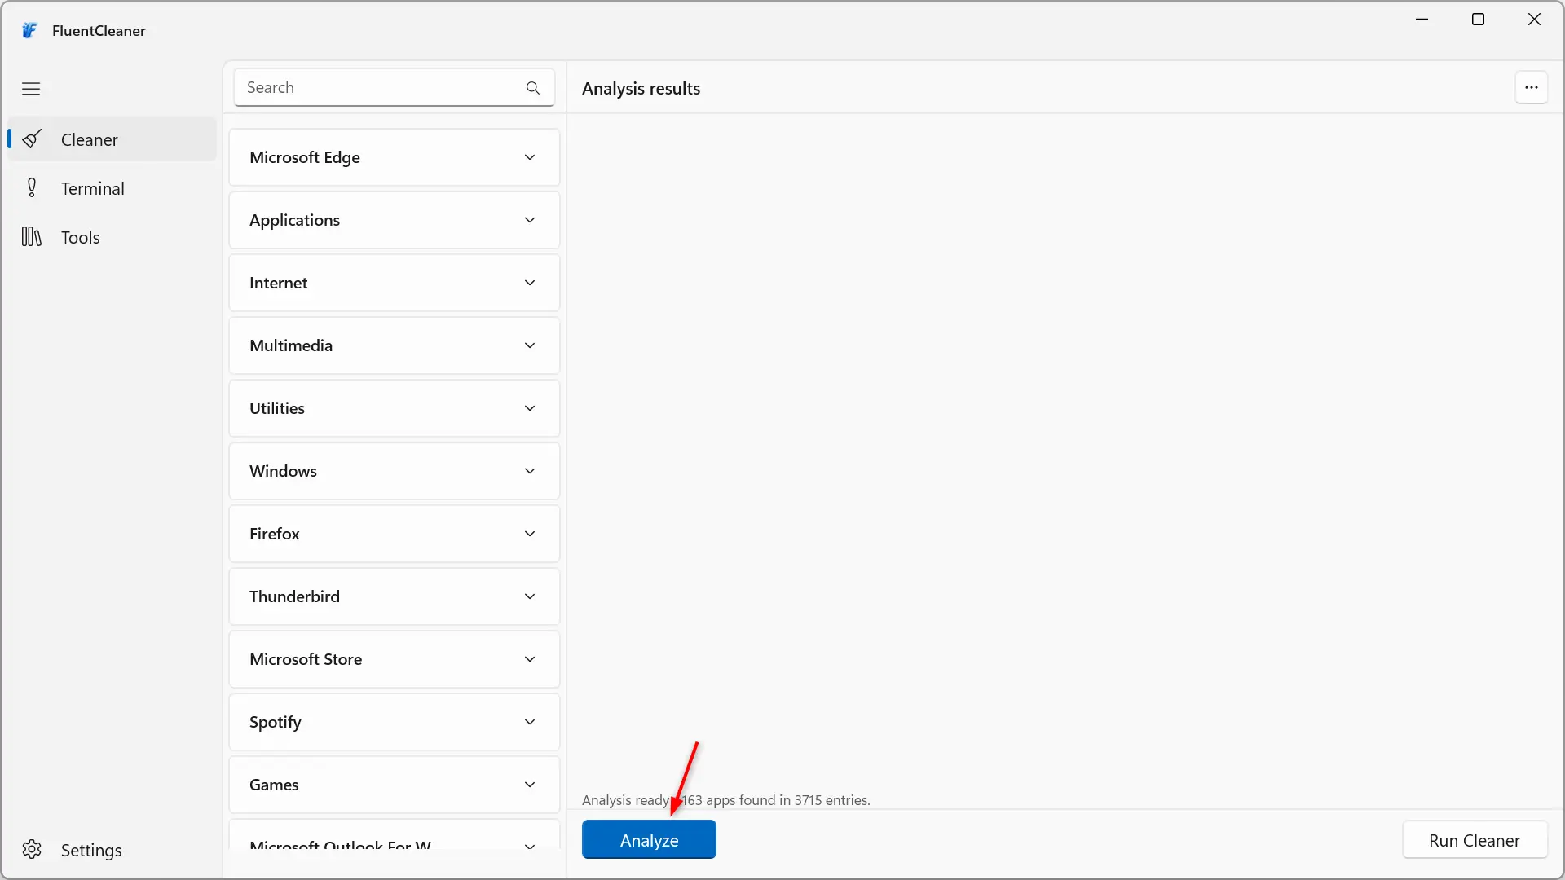Click the search magnifier icon
Screen dimensions: 1565x880
point(533,88)
